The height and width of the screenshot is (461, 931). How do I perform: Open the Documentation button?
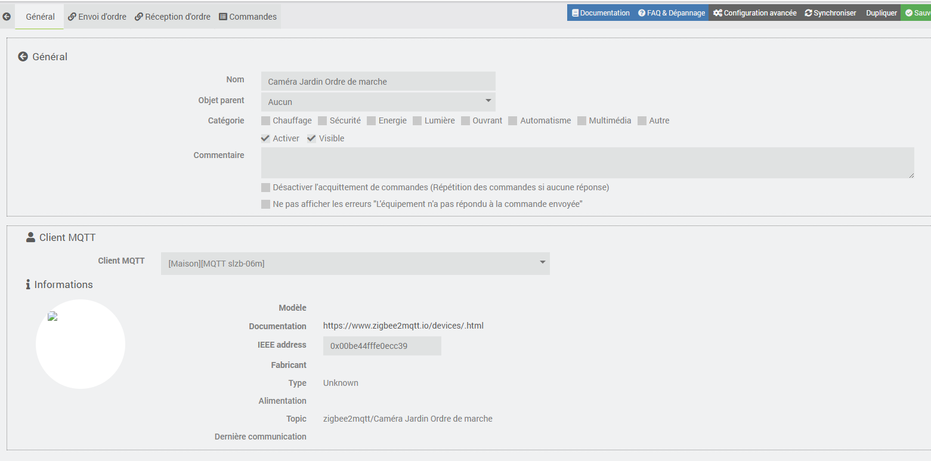click(x=601, y=13)
